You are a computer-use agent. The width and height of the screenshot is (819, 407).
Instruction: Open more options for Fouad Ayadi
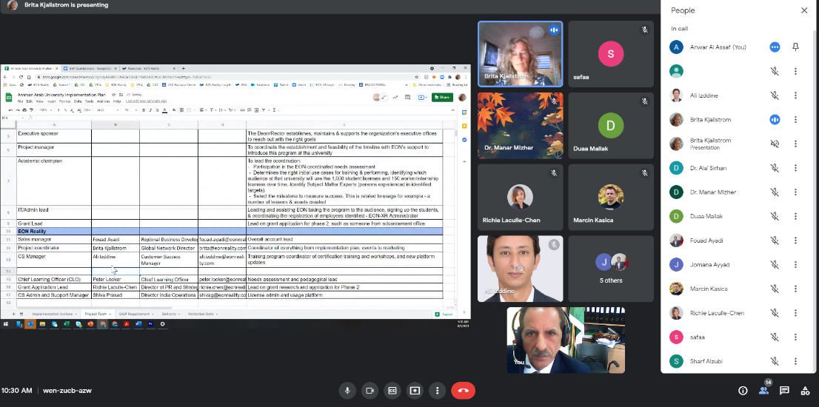[795, 240]
